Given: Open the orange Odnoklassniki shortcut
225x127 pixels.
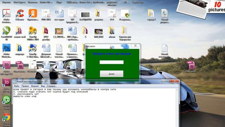Looking at the screenshot, I should 33,14.
